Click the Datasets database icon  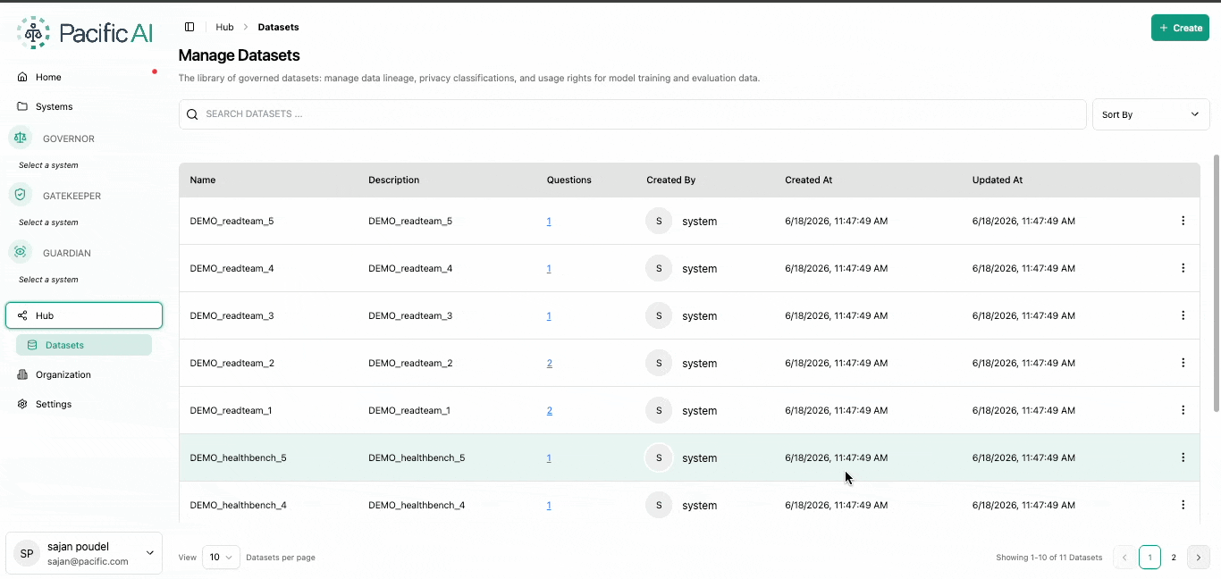tap(33, 345)
